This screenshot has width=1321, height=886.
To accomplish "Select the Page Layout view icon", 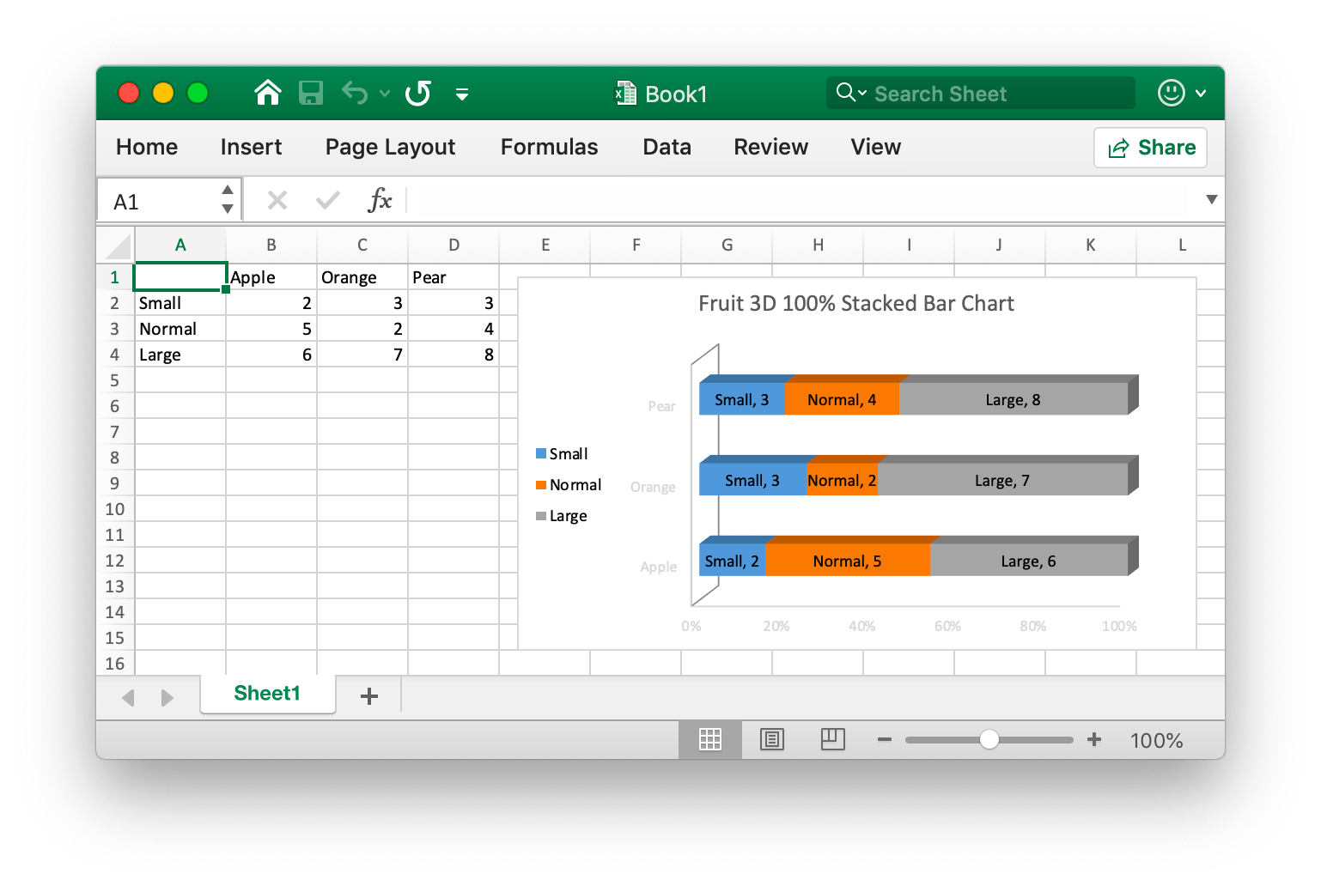I will pos(771,739).
